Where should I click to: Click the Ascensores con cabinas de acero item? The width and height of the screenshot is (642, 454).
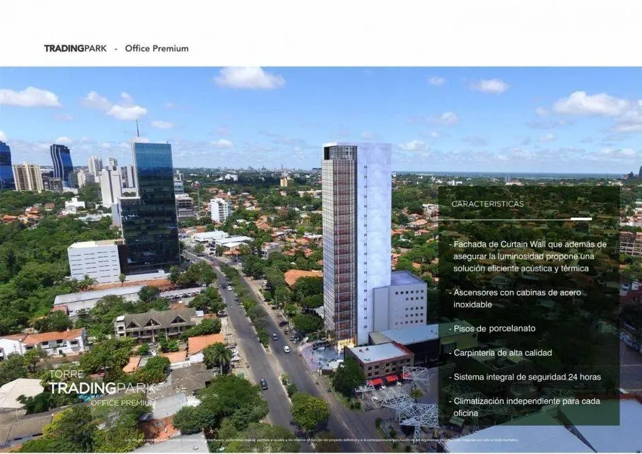pos(517,298)
